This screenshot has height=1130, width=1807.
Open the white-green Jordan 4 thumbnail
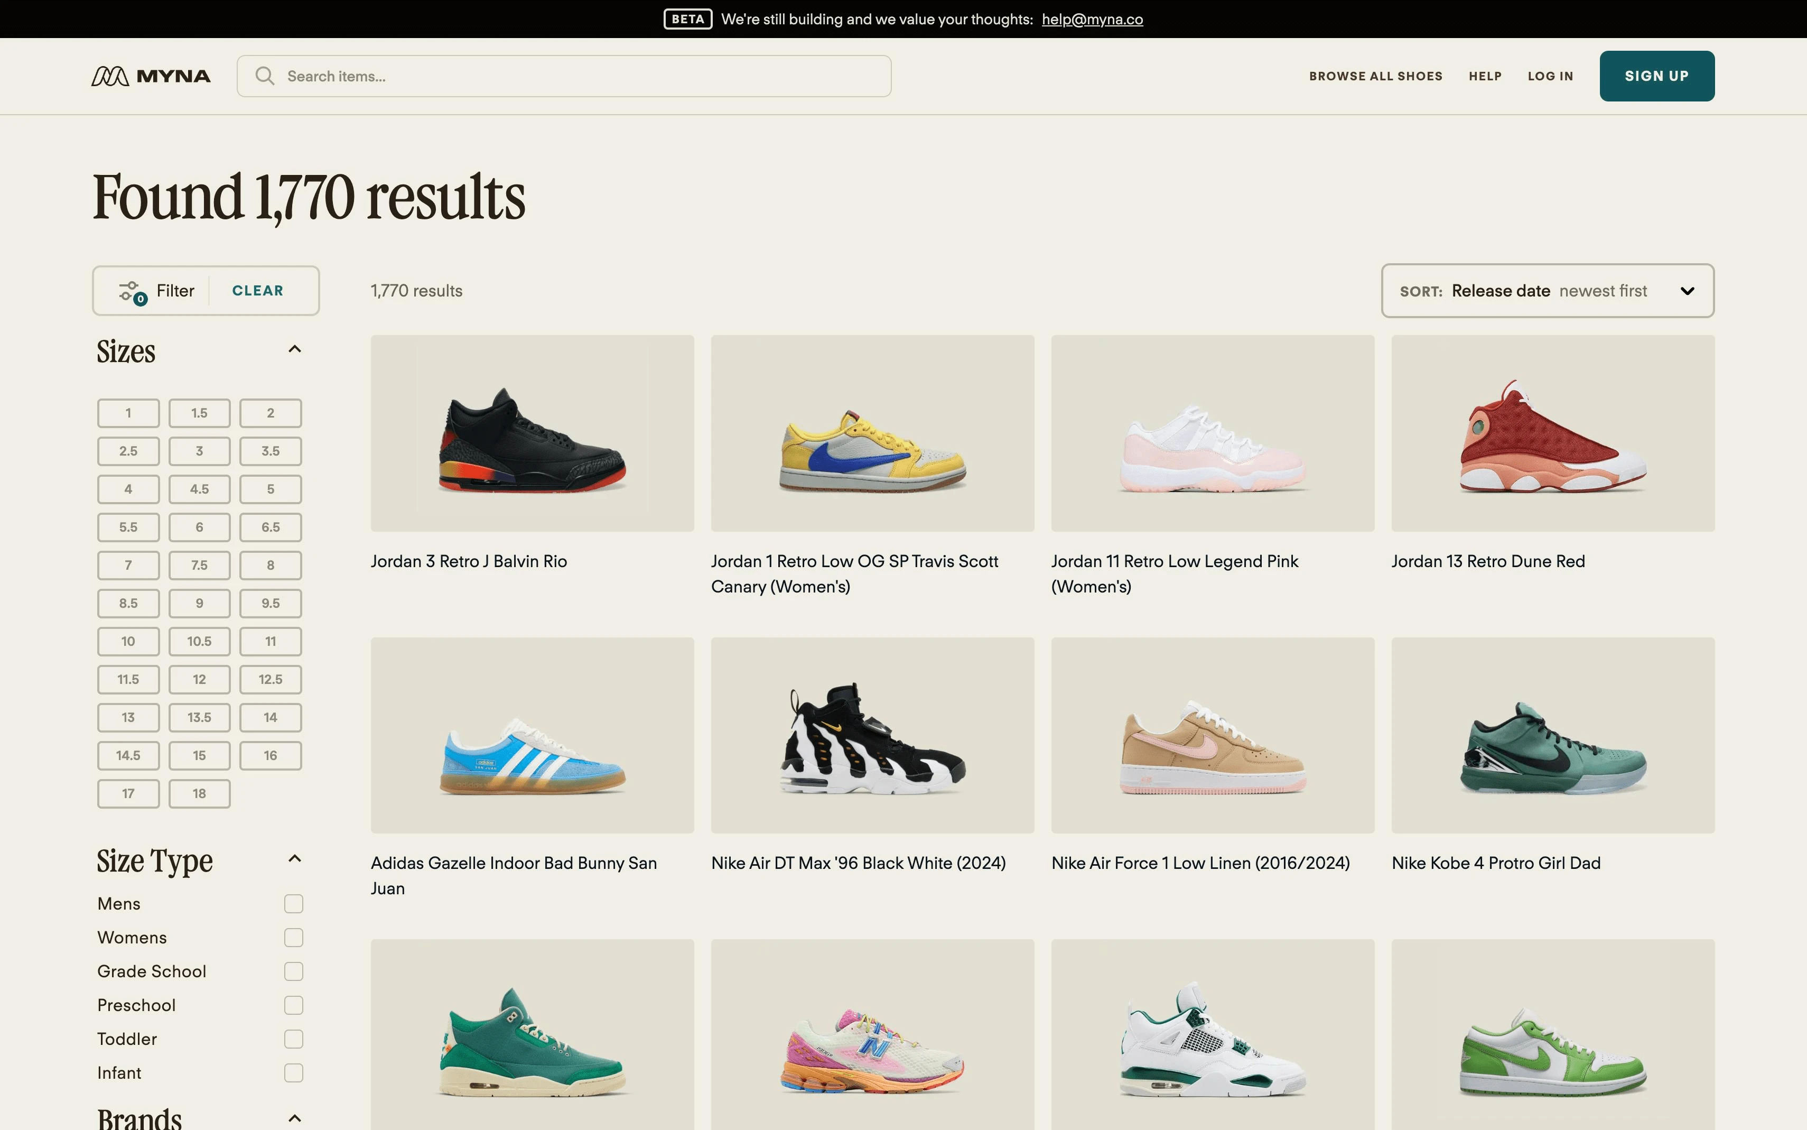click(1213, 1035)
